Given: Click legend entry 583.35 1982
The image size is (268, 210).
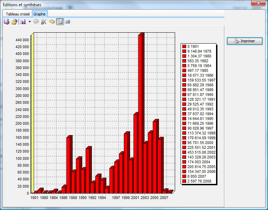Looking at the screenshot, I should (x=195, y=61).
